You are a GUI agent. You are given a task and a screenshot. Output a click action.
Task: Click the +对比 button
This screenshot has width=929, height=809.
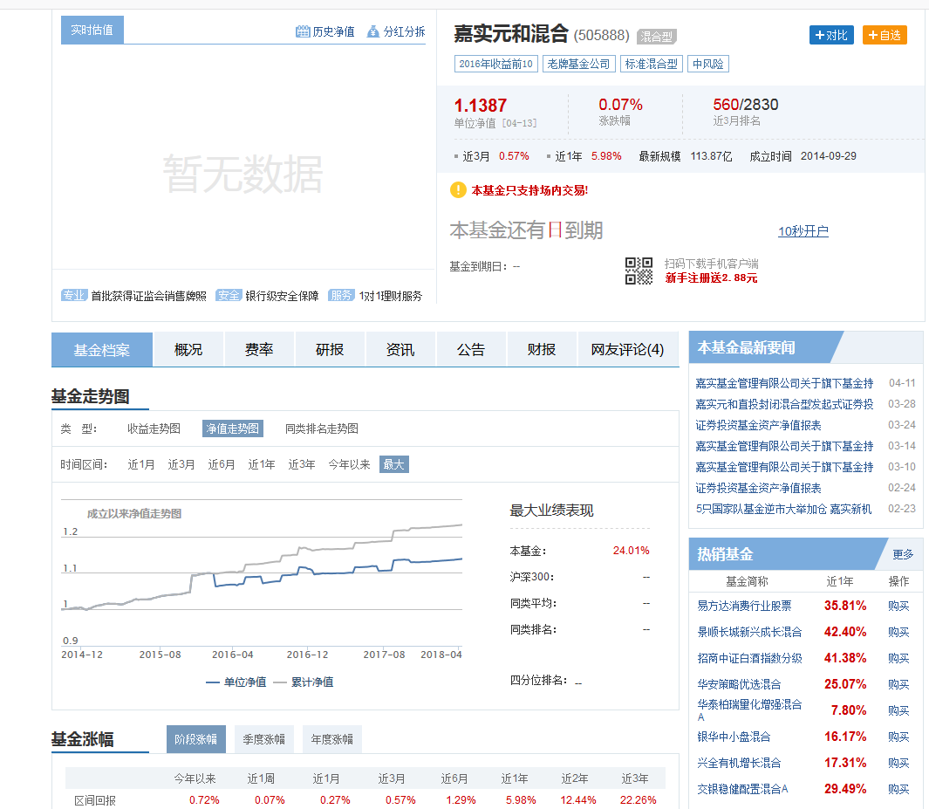830,35
